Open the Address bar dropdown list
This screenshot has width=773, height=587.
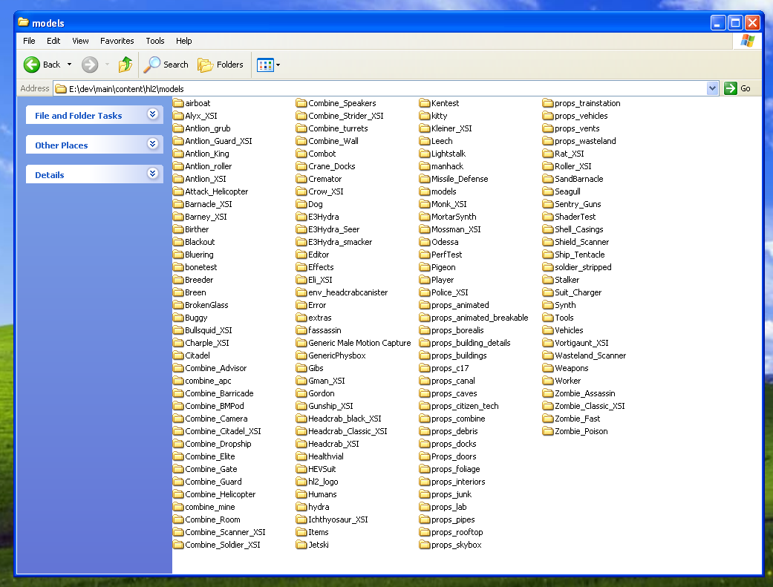click(x=712, y=88)
